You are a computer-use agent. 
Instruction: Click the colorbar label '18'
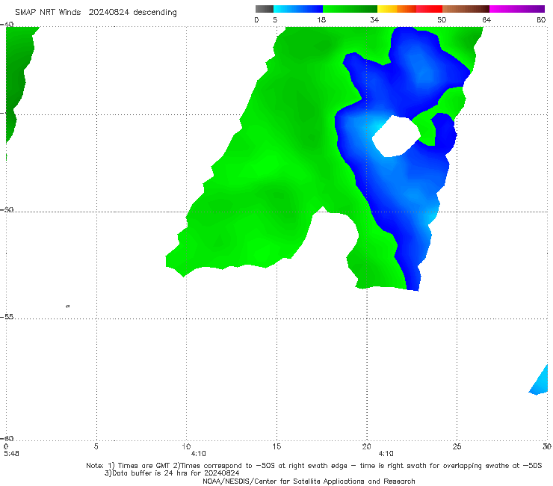(x=321, y=19)
